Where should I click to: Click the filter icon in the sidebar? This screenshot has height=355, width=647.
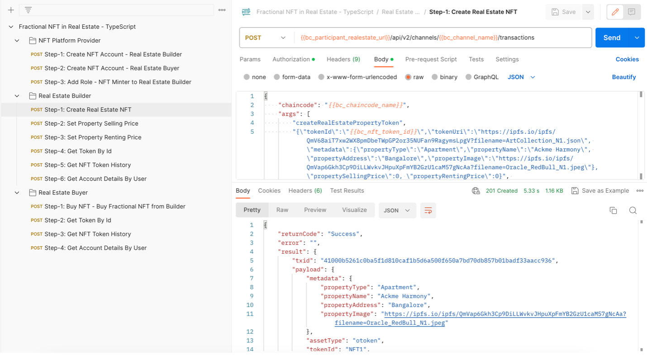click(x=28, y=10)
